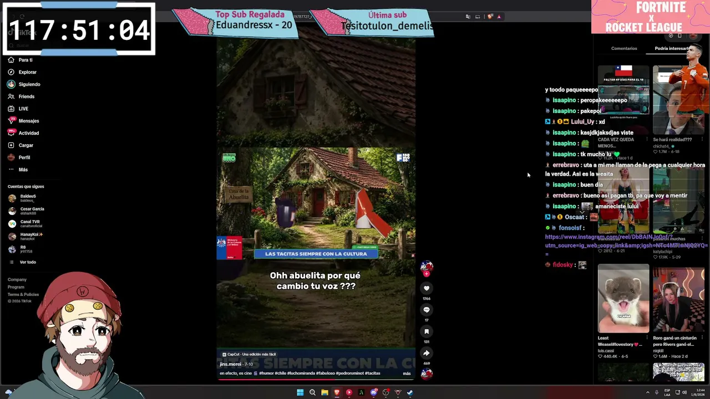The width and height of the screenshot is (710, 399).
Task: Open File Explorer from the taskbar
Action: (324, 392)
